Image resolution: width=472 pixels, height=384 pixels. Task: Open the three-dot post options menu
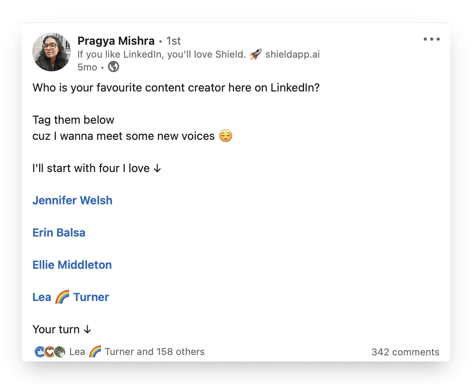coord(431,39)
